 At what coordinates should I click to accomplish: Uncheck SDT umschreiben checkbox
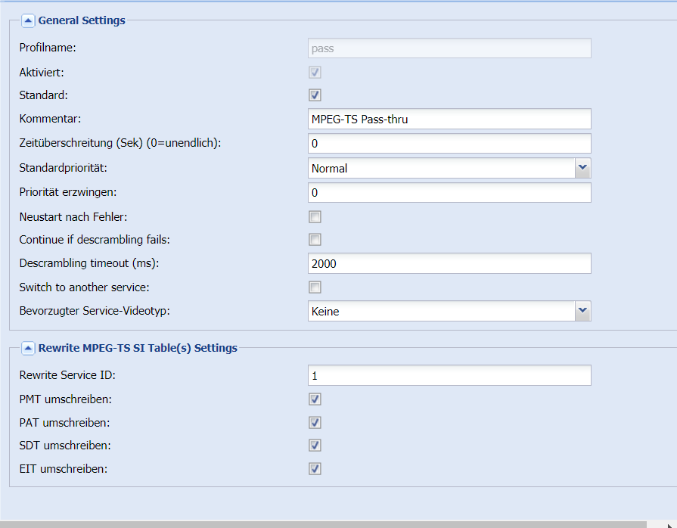(x=315, y=446)
